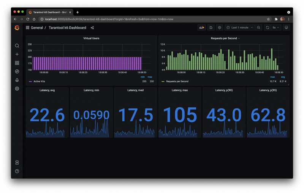Open the Alerting bell icon in sidebar
This screenshot has height=193, width=304.
pos(17,80)
